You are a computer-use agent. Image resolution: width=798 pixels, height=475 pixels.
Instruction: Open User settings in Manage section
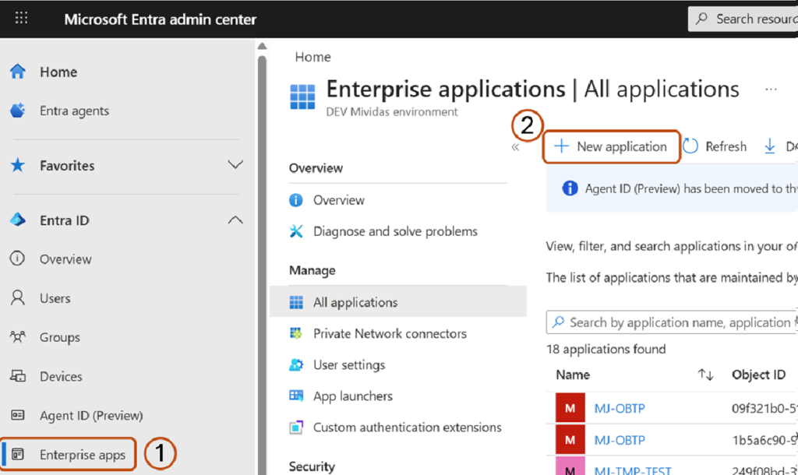point(362,364)
